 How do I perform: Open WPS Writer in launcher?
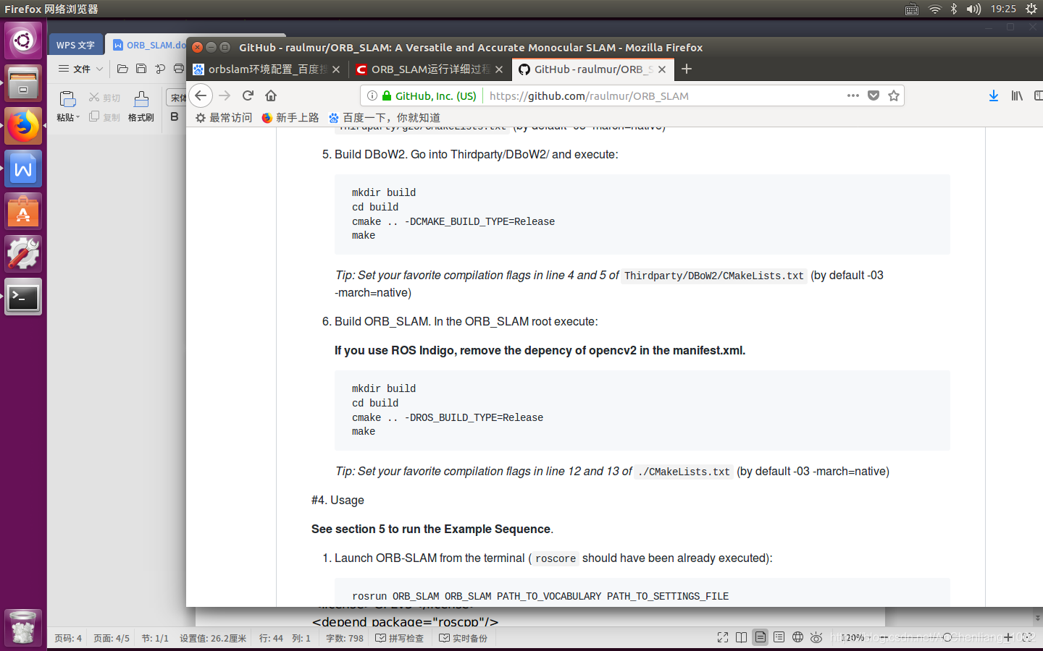(23, 169)
